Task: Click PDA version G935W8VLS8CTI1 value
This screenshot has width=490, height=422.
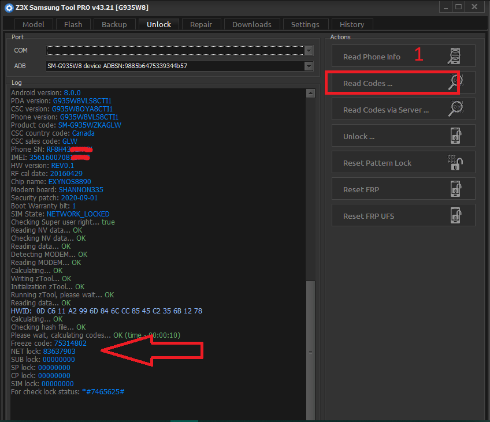Action: pos(82,101)
